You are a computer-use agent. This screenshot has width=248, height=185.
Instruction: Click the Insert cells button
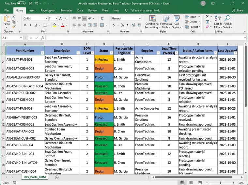[193, 17]
